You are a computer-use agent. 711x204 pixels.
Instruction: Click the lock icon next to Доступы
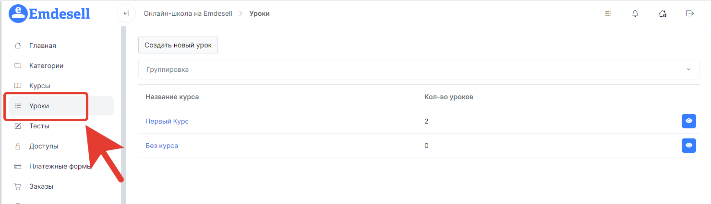point(18,146)
